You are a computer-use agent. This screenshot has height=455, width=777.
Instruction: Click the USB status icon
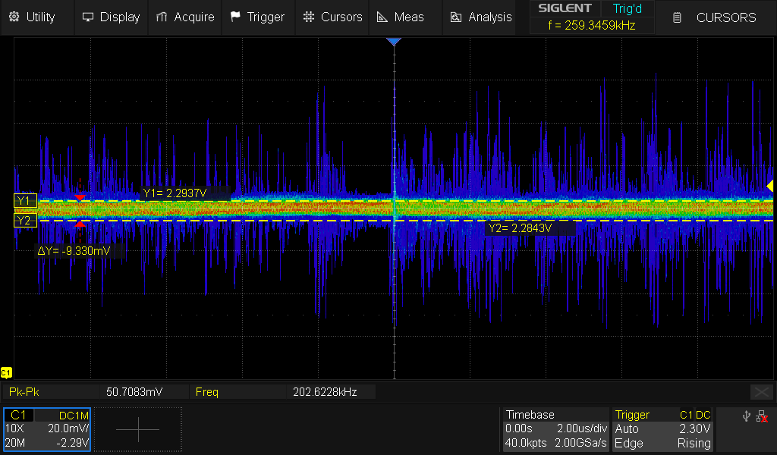[745, 416]
